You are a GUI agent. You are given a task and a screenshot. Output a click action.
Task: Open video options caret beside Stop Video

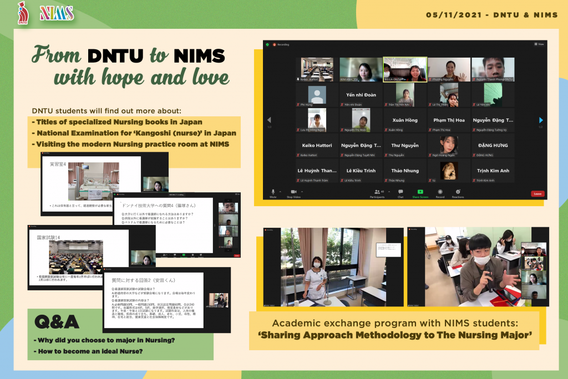click(302, 192)
